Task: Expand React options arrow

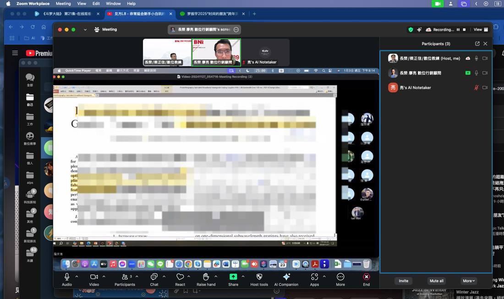Action: tap(189, 276)
